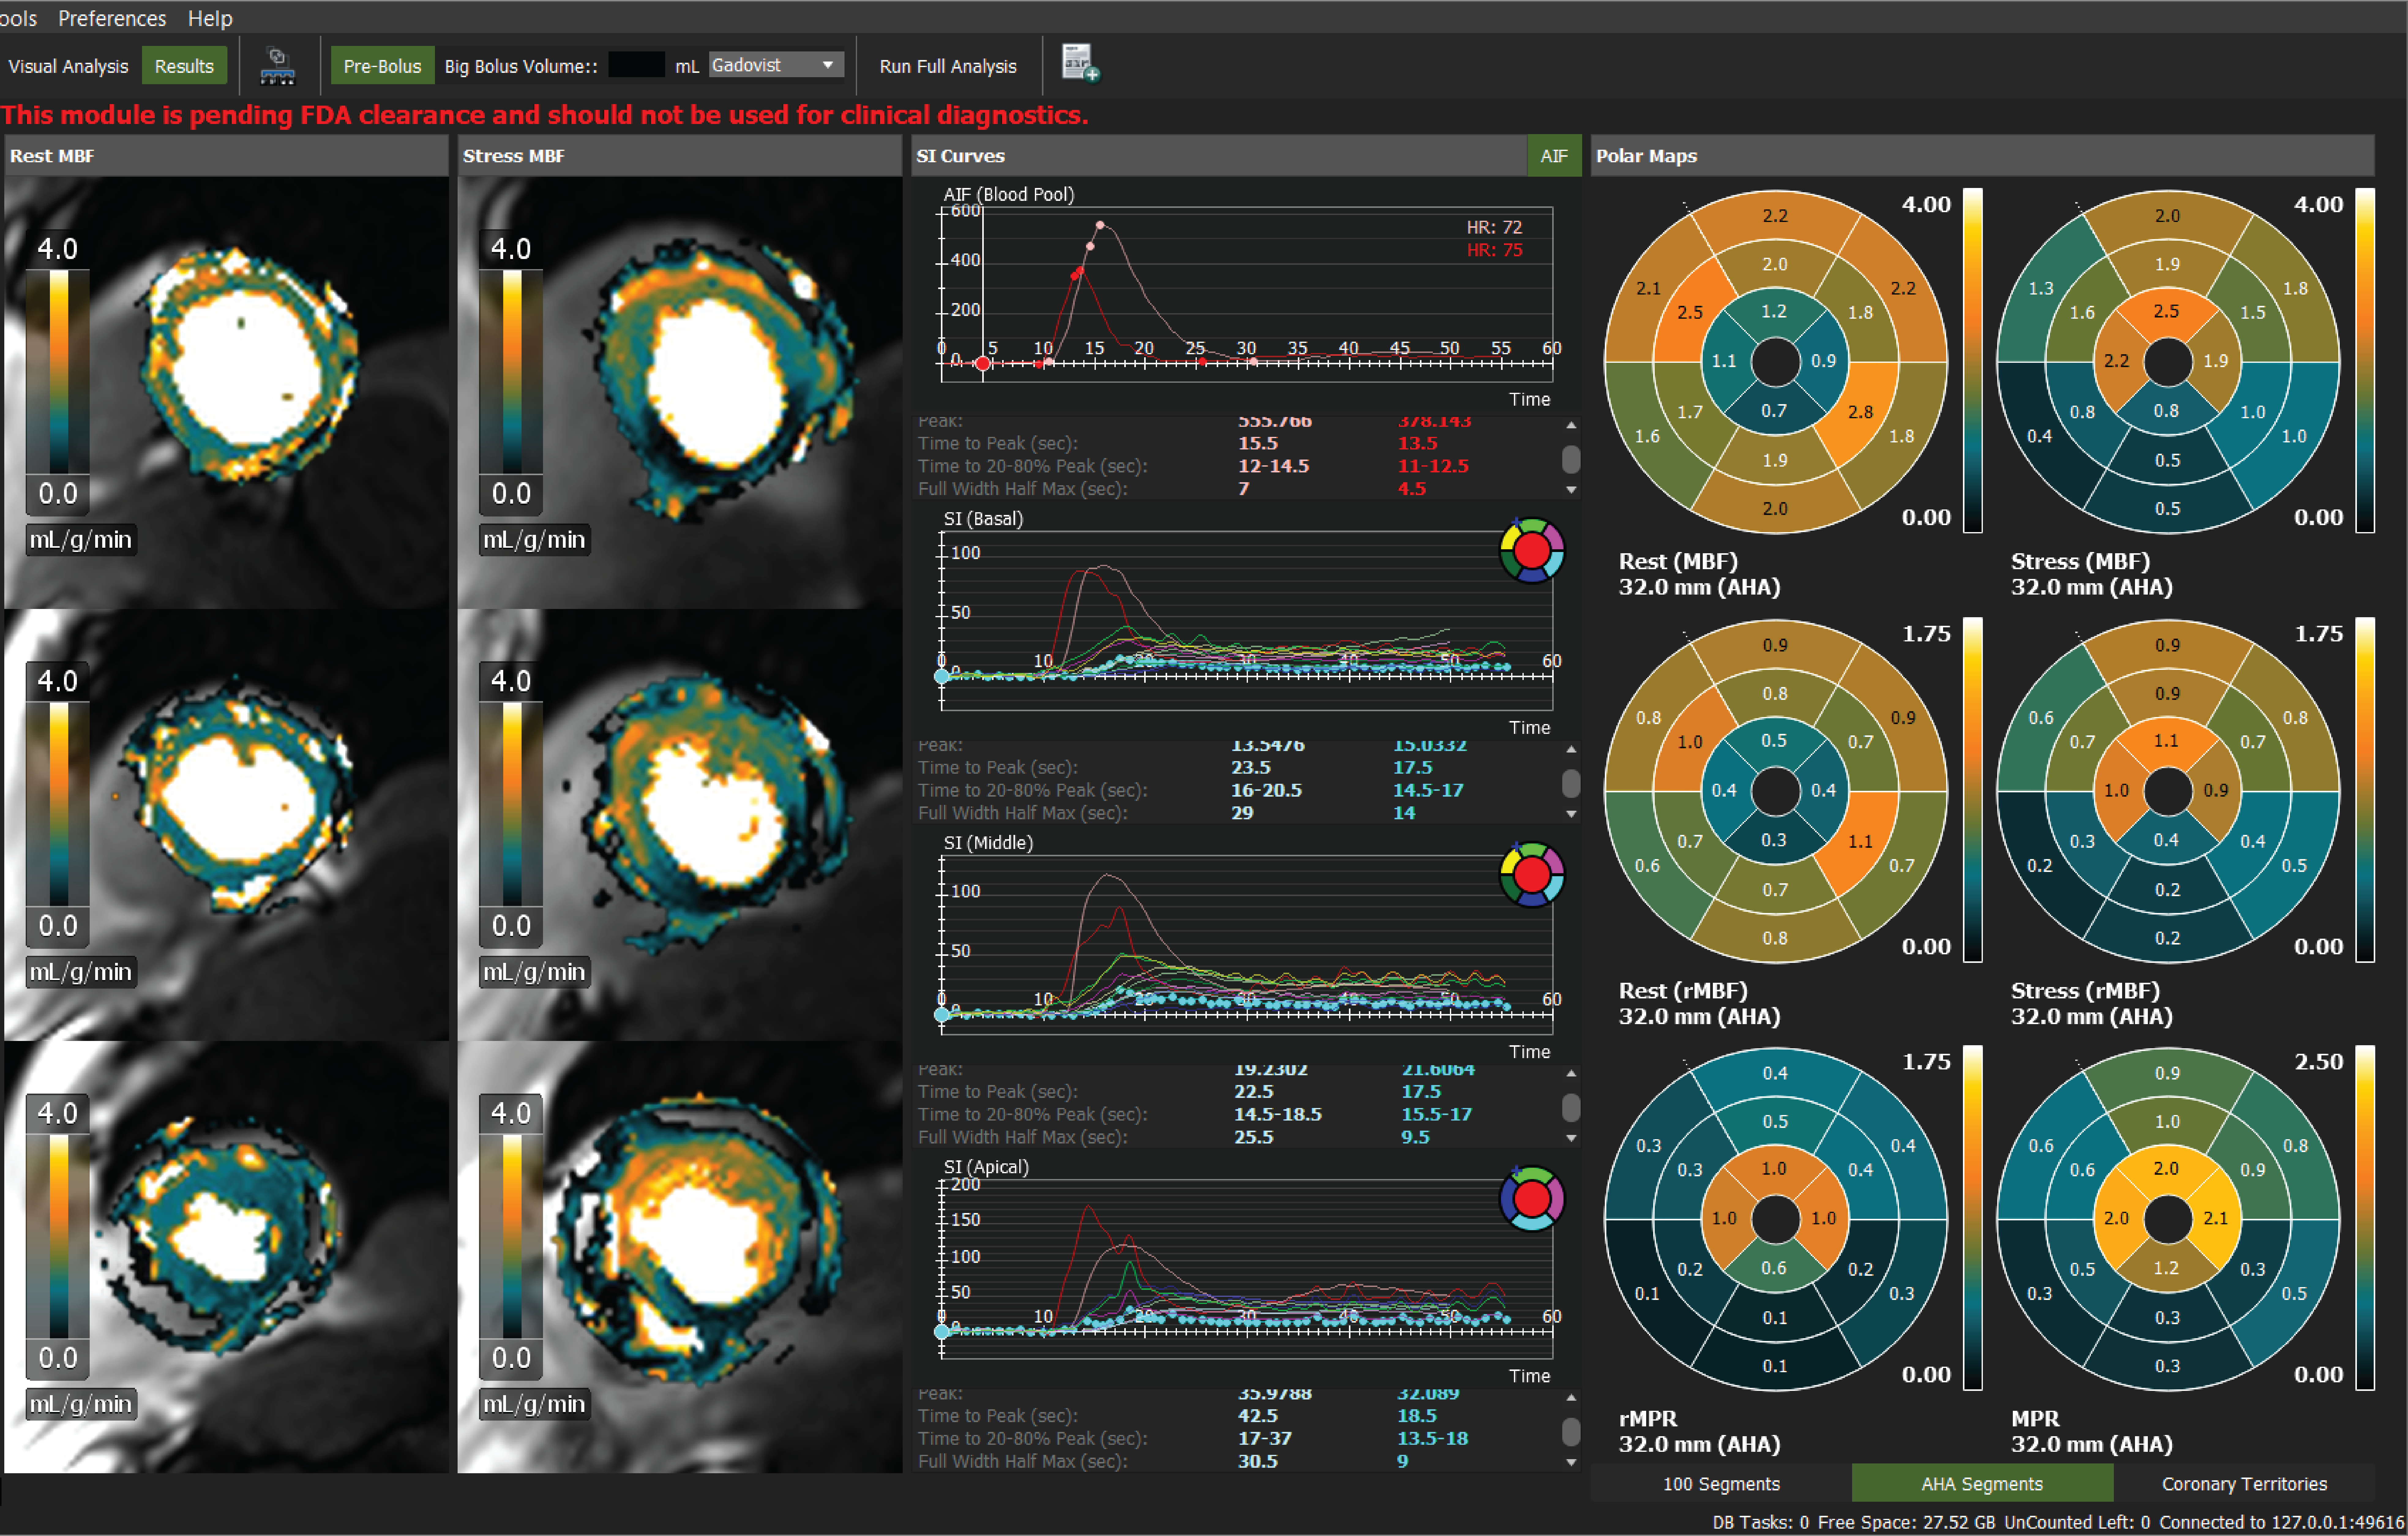Switch to the Results tab

point(184,65)
